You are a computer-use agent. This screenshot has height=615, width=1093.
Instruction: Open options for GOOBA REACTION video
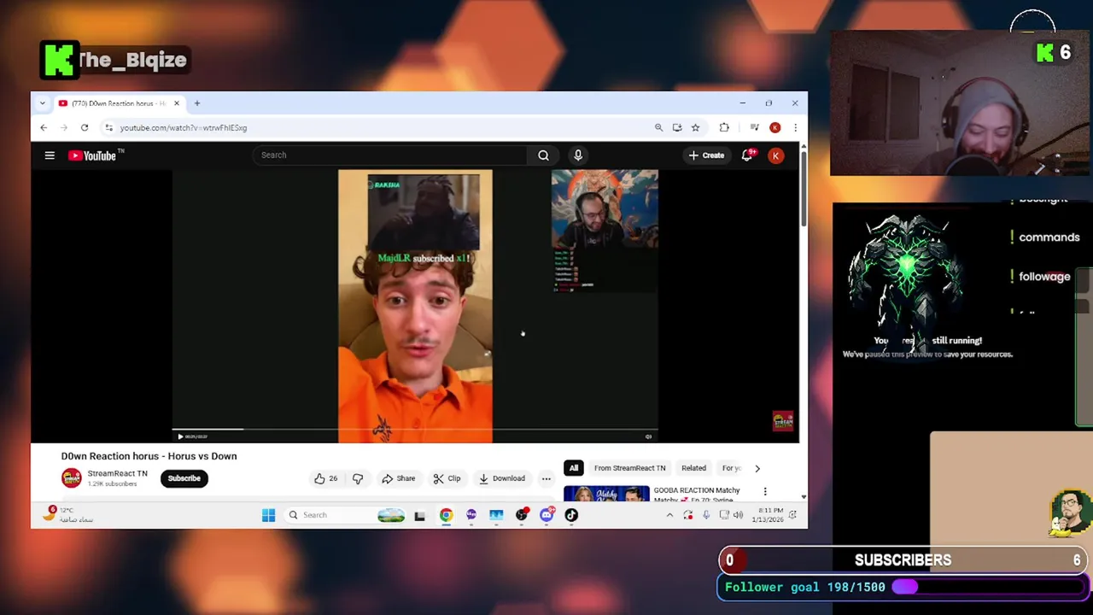tap(765, 492)
